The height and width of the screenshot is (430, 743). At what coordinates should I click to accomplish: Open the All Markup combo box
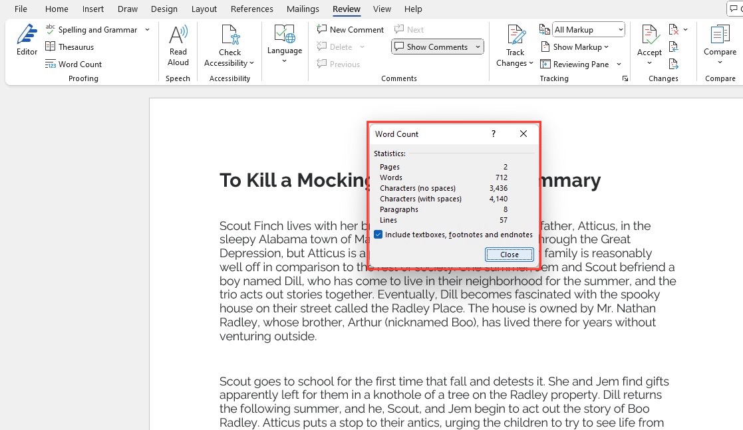[589, 29]
